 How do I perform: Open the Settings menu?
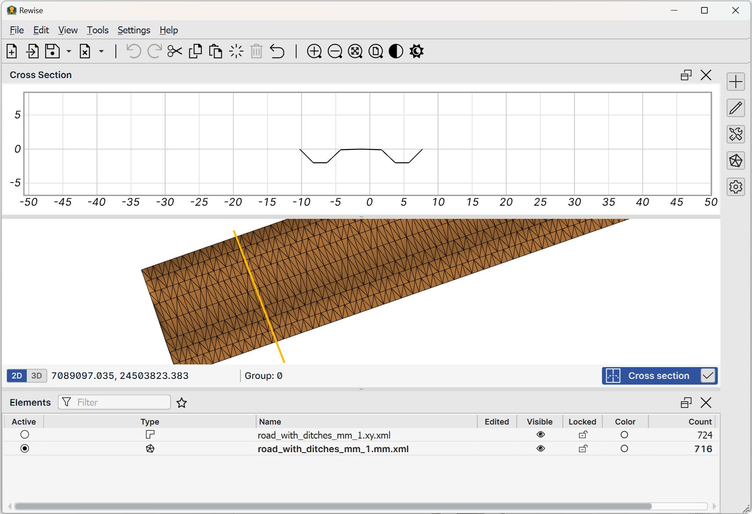[x=134, y=30]
